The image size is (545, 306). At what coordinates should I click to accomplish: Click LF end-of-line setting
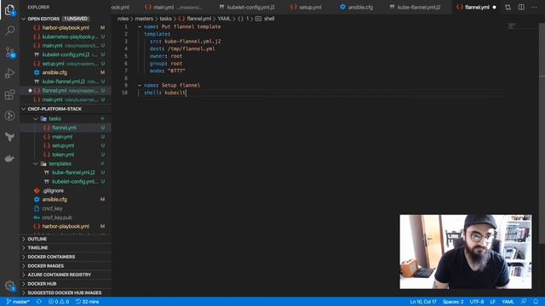(x=492, y=302)
